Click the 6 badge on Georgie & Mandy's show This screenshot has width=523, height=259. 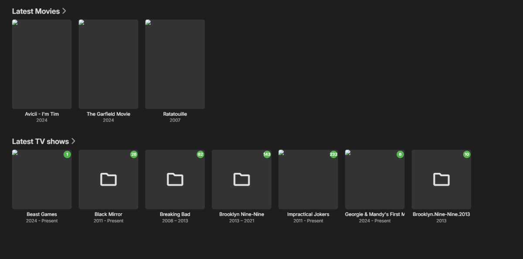click(x=400, y=155)
